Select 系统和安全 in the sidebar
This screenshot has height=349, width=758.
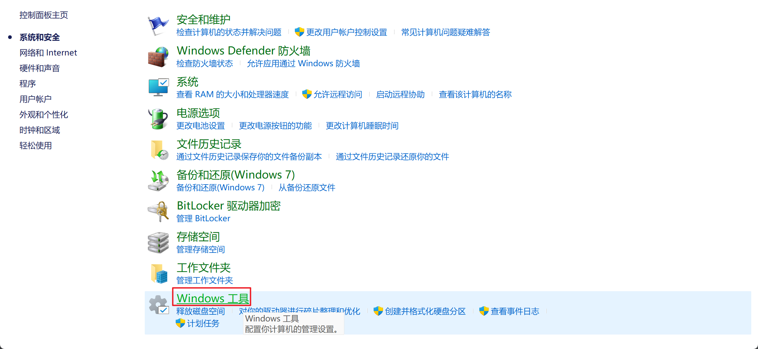click(x=40, y=37)
